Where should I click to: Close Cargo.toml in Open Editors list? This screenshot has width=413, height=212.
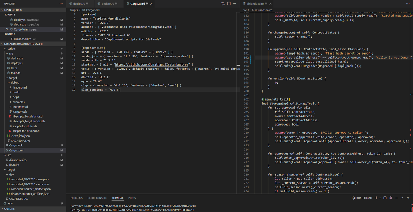(x=7, y=30)
